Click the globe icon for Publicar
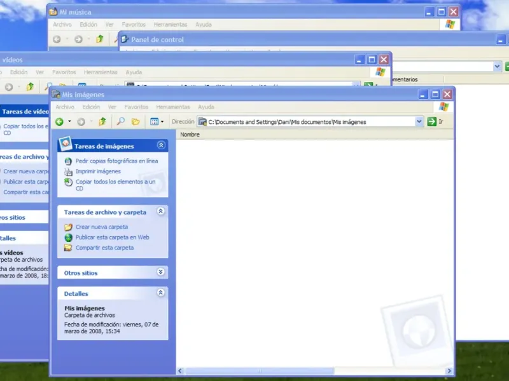The width and height of the screenshot is (509, 381). pyautogui.click(x=68, y=237)
